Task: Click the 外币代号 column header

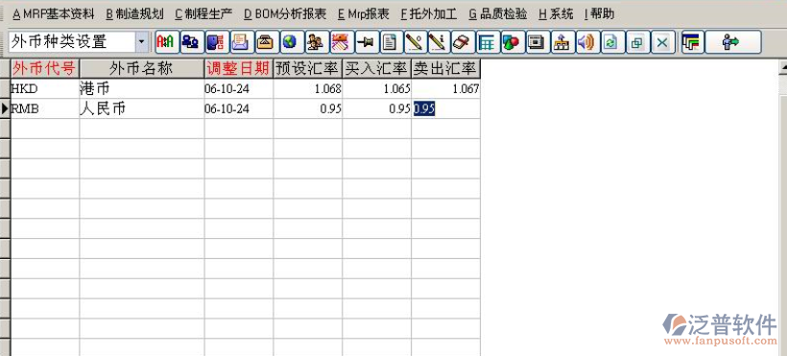Action: [45, 69]
